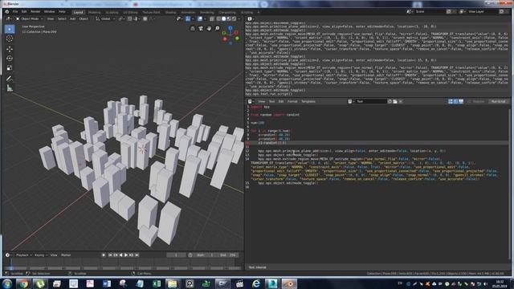This screenshot has width=514, height=289.
Task: Open the timeline editor type dropdown
Action: 9,255
